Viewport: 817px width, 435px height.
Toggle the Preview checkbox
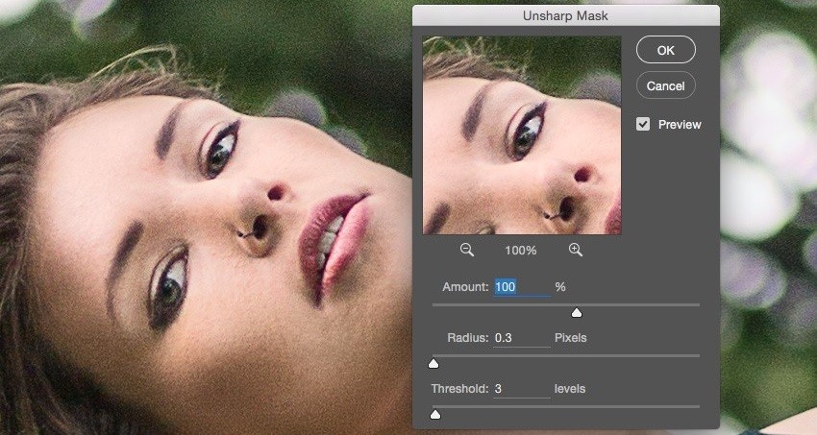click(x=643, y=125)
